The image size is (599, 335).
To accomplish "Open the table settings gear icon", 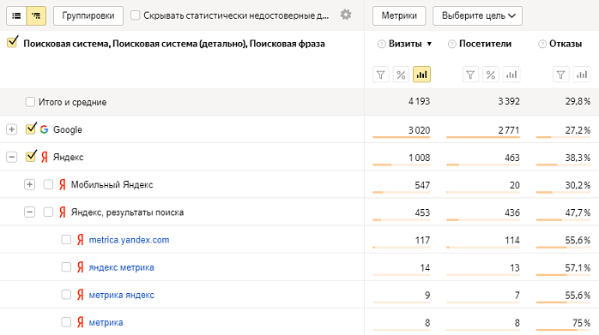I will (x=346, y=15).
